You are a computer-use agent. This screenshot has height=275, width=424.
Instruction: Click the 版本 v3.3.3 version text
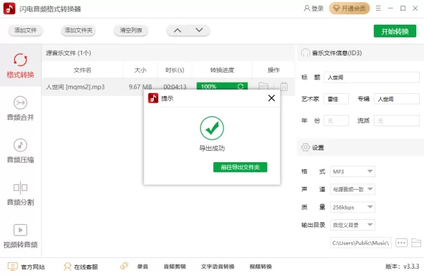point(402,267)
